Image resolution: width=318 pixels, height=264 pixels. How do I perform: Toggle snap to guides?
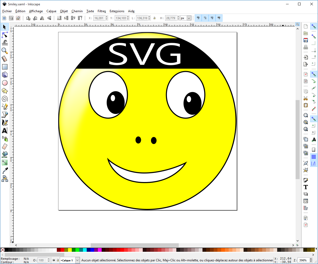pos(313,163)
